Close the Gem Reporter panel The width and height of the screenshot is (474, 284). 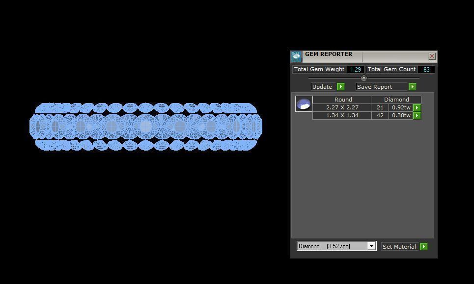click(x=432, y=56)
